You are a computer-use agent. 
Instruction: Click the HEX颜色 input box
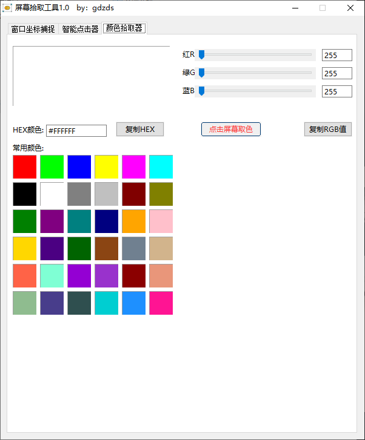(76, 131)
